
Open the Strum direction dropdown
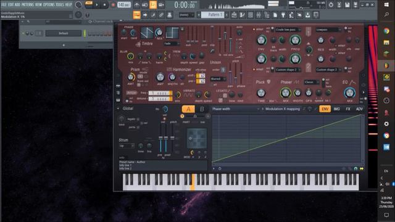pos(127,146)
